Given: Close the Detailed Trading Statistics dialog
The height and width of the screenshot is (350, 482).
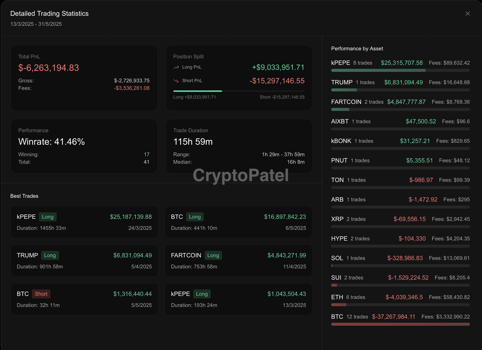Looking at the screenshot, I should 467,14.
